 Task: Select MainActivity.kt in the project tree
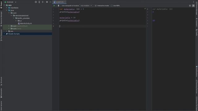click(25, 23)
